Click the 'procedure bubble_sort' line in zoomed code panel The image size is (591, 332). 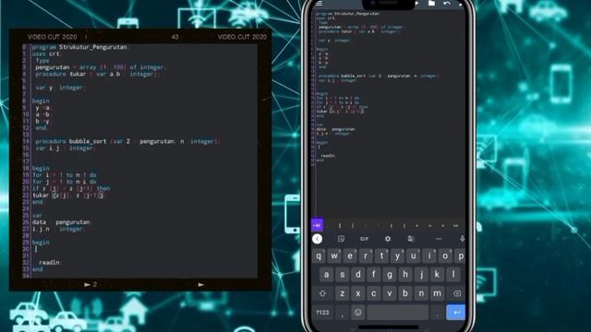127,141
